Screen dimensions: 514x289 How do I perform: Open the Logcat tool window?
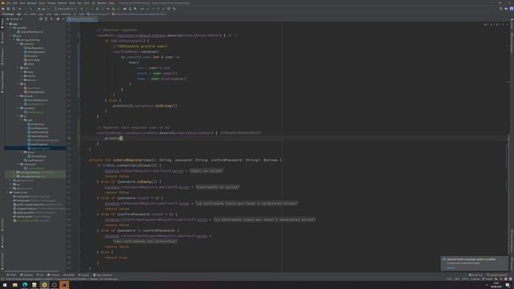[84, 275]
